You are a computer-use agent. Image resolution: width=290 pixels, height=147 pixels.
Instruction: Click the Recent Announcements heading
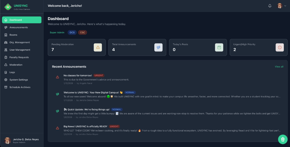[x=69, y=67]
